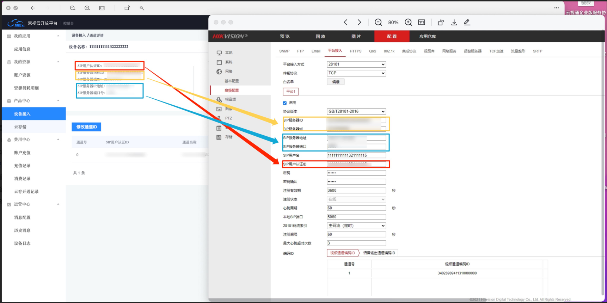Toggle the 启用 checkbox
Screen dimensions: 607x303
click(285, 103)
